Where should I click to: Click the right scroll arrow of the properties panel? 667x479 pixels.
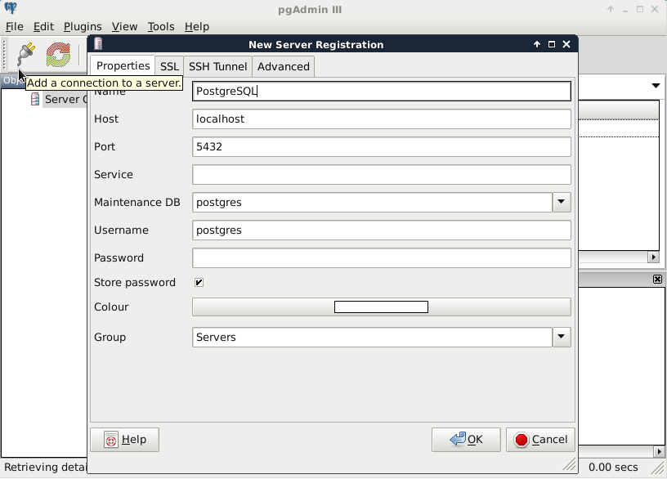click(x=653, y=257)
